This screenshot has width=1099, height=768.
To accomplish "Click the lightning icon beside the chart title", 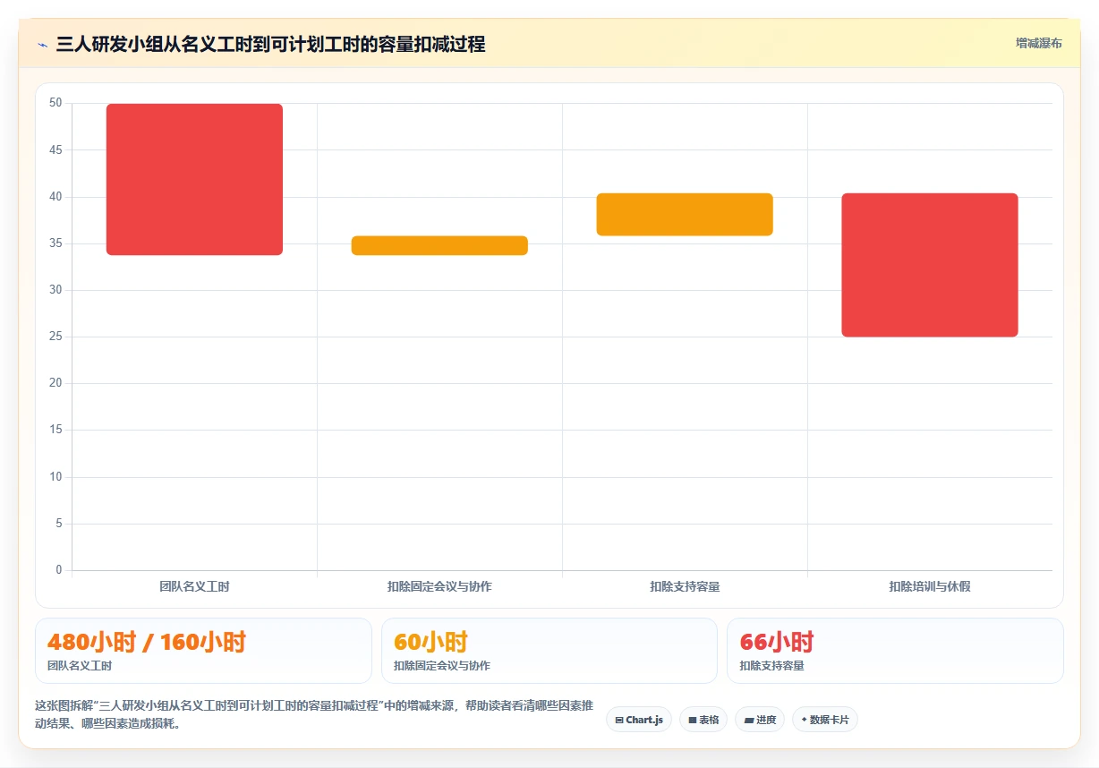I will (43, 45).
